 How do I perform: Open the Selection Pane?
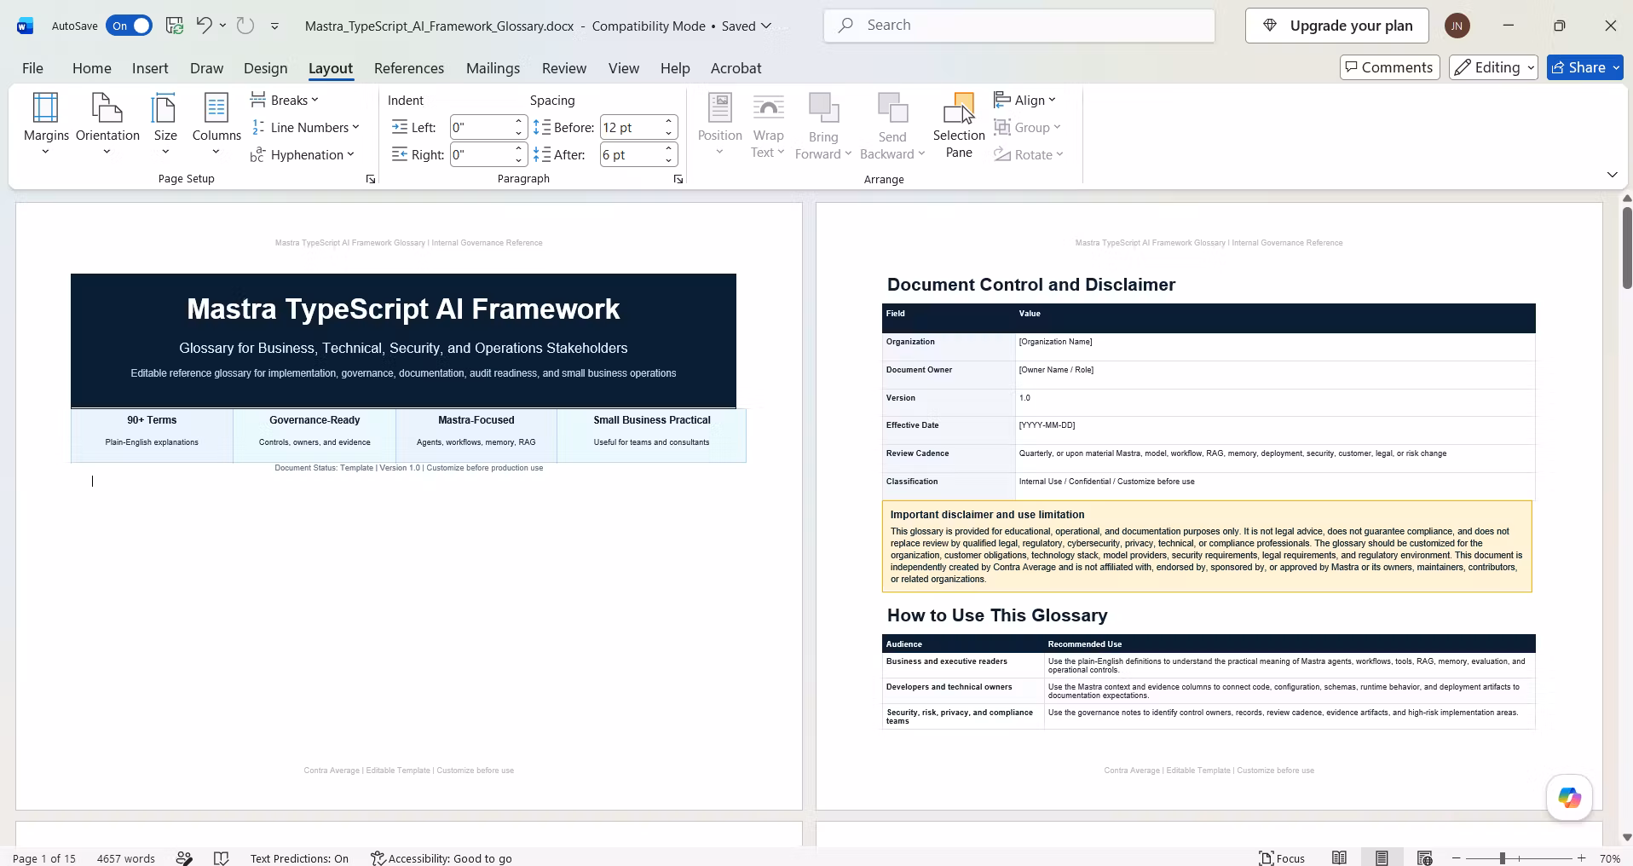[959, 126]
